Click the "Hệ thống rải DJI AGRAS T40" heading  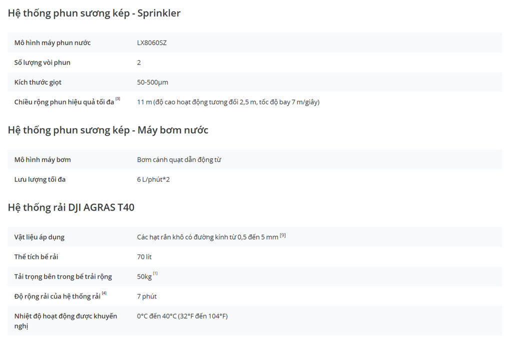71,207
